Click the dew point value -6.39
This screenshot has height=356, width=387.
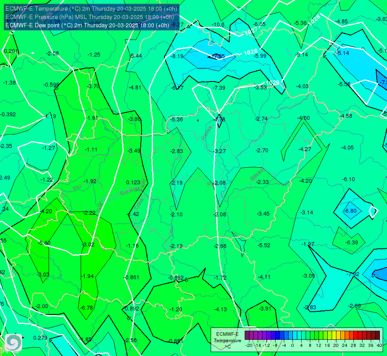(351, 242)
